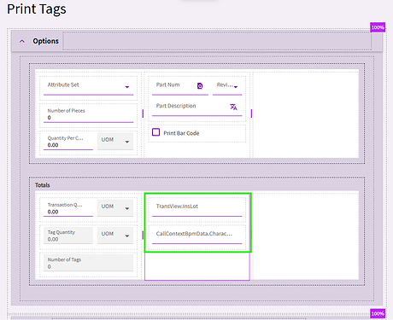This screenshot has height=320, width=393.
Task: Open UOM dropdown beside Transaction Q...
Action: click(115, 208)
